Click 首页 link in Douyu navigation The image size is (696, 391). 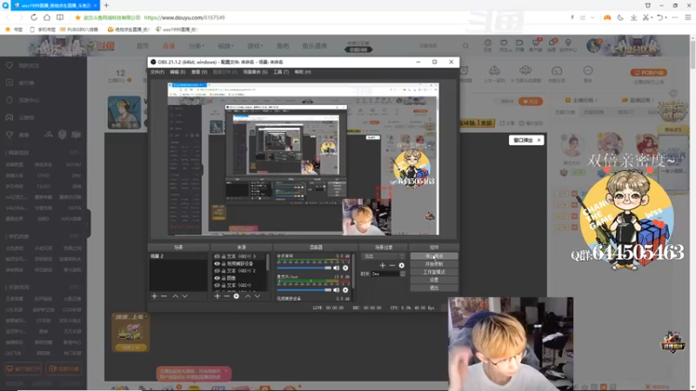(x=143, y=46)
